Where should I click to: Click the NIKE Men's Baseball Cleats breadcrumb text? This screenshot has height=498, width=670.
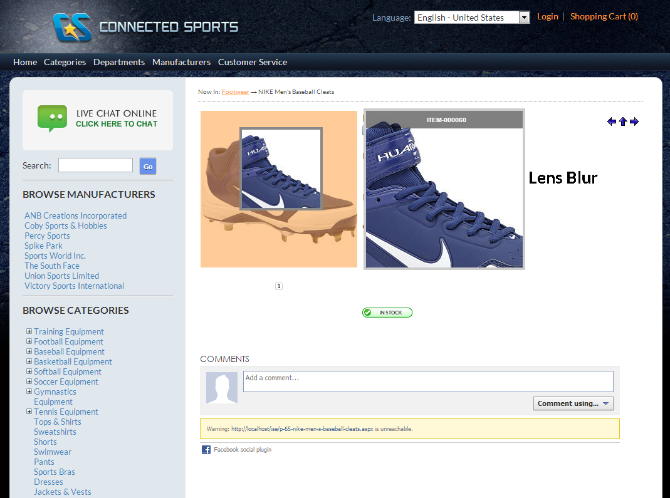coord(296,92)
